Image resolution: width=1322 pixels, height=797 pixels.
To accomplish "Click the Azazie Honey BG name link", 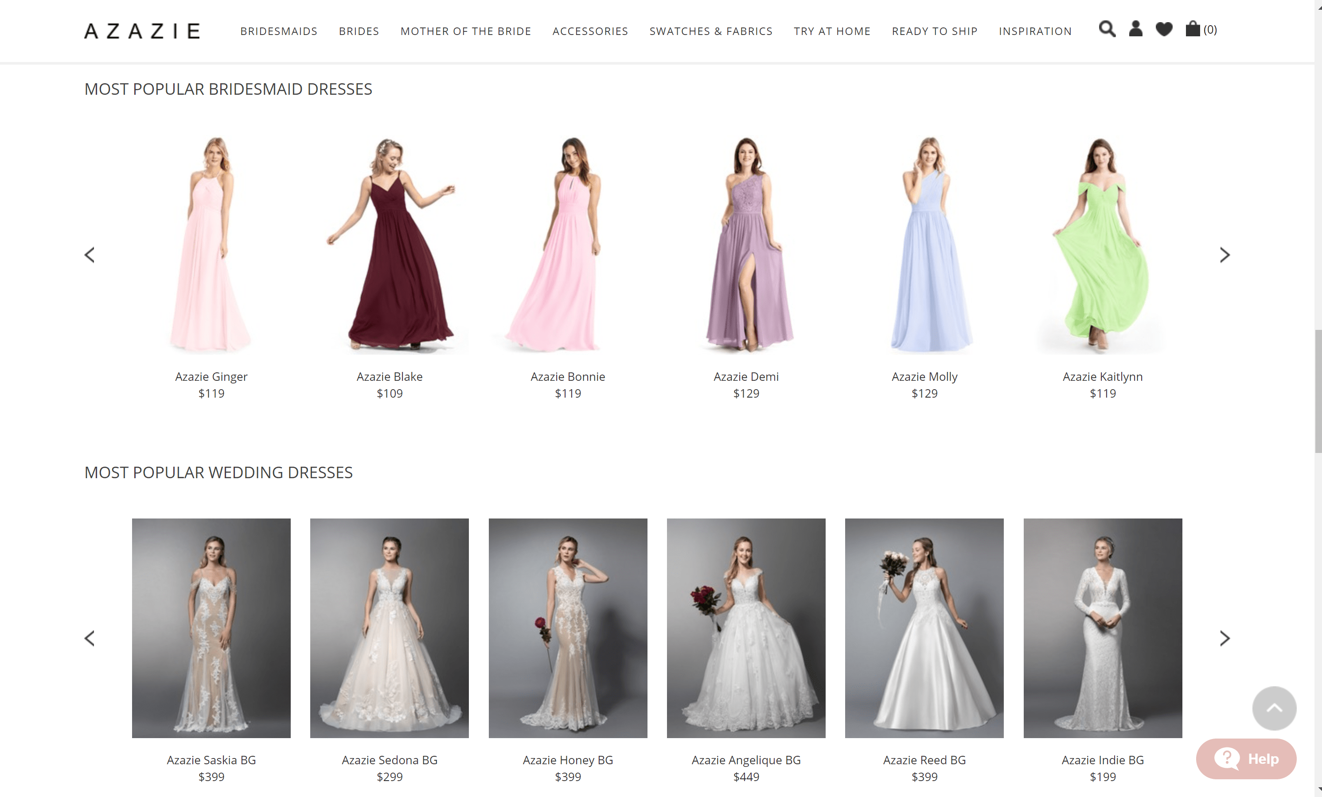I will click(x=568, y=760).
